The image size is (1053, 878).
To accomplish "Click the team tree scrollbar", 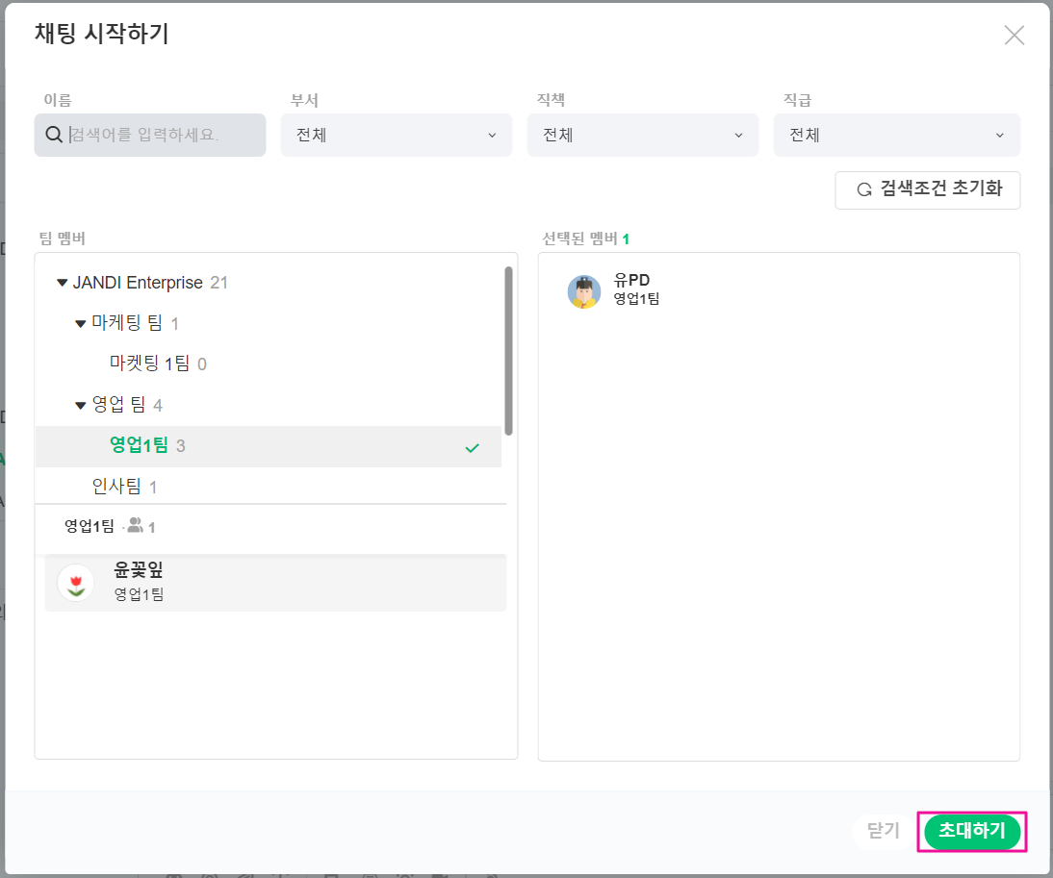I will click(508, 350).
